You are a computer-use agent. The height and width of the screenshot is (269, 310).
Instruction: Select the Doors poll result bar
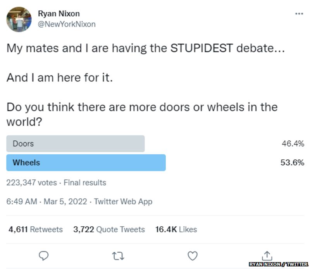point(75,143)
